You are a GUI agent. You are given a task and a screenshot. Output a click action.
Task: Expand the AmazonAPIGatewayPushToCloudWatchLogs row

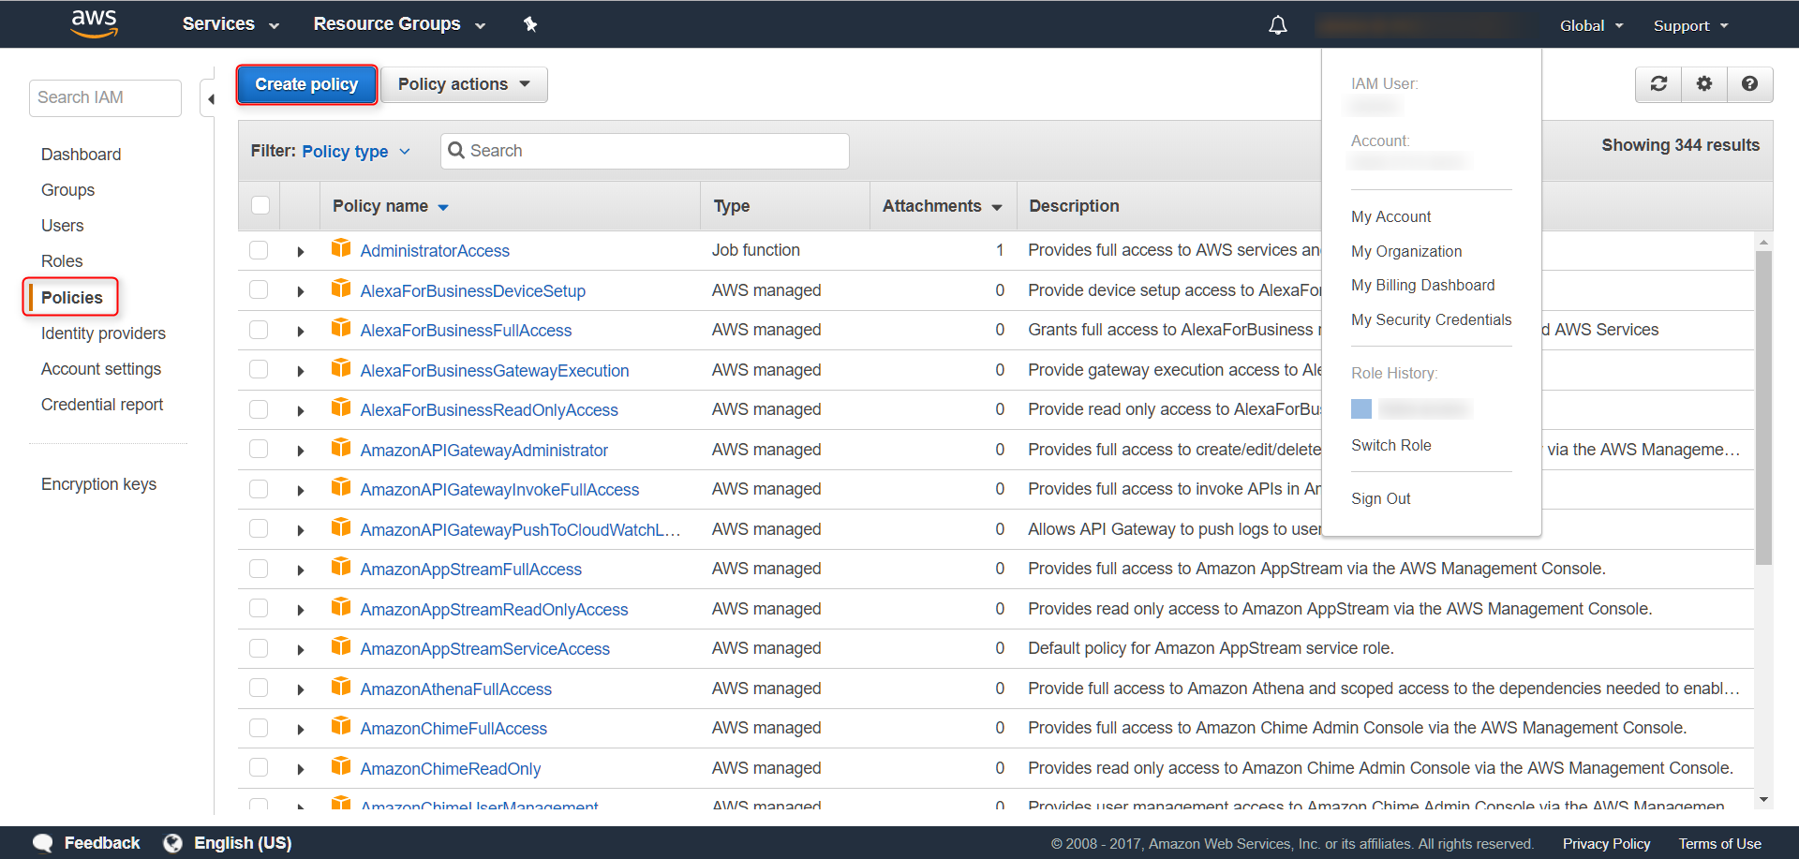[x=301, y=530]
